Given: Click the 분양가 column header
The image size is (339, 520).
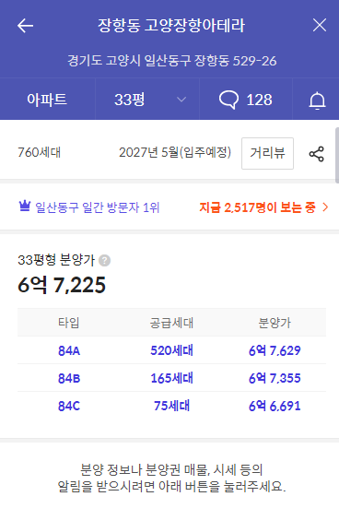Looking at the screenshot, I should pyautogui.click(x=275, y=323).
